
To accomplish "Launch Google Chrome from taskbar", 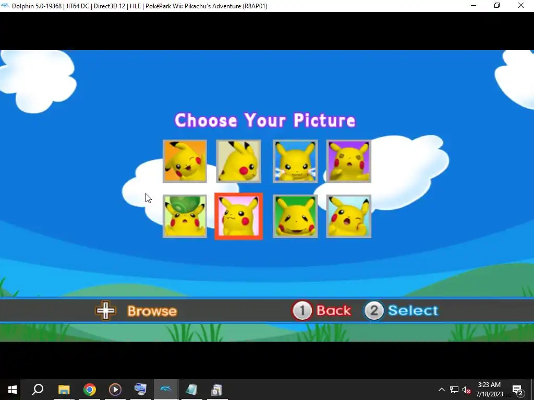I will 90,390.
